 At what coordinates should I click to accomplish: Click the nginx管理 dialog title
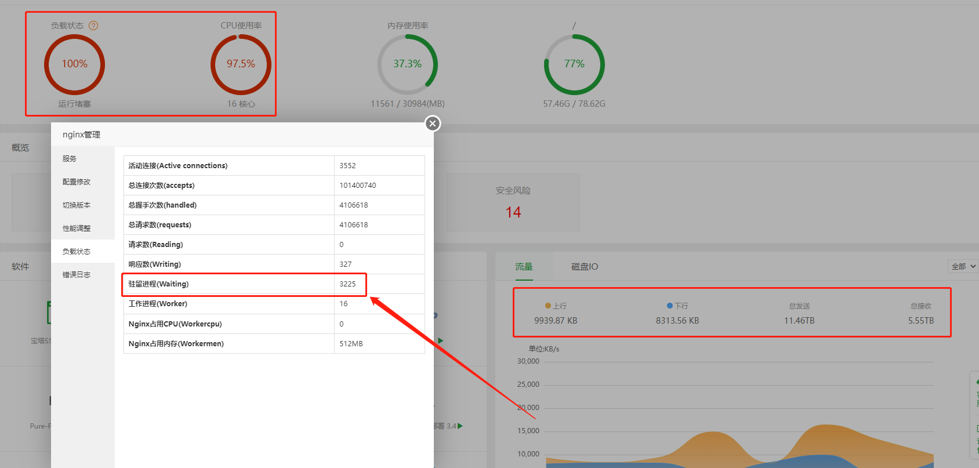coord(81,135)
